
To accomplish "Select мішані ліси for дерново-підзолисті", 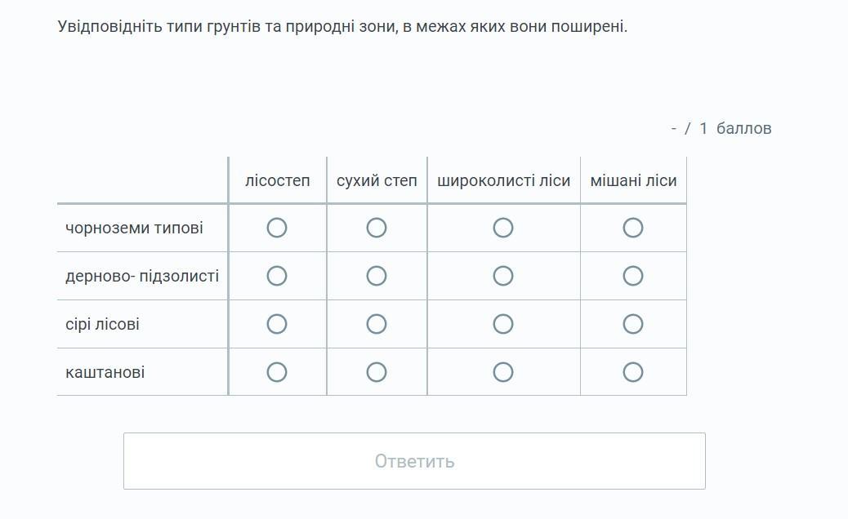I will (633, 276).
